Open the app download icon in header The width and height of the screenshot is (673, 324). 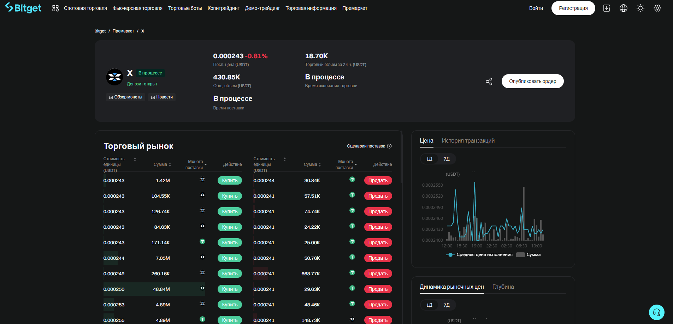pos(607,8)
